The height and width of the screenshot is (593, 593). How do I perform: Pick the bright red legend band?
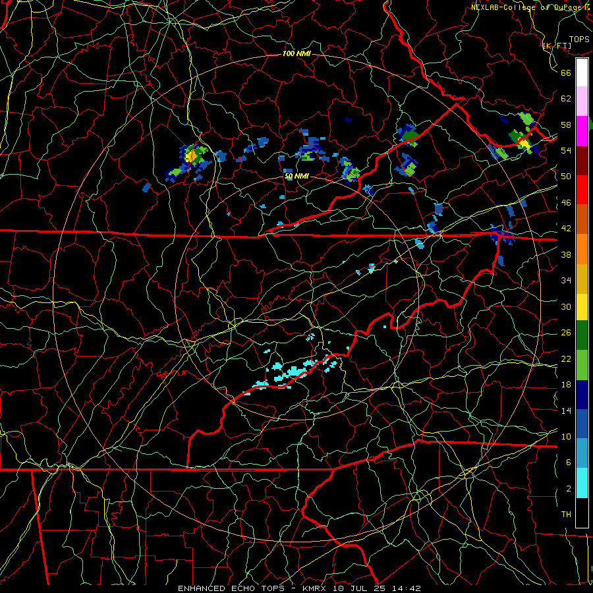coord(582,190)
